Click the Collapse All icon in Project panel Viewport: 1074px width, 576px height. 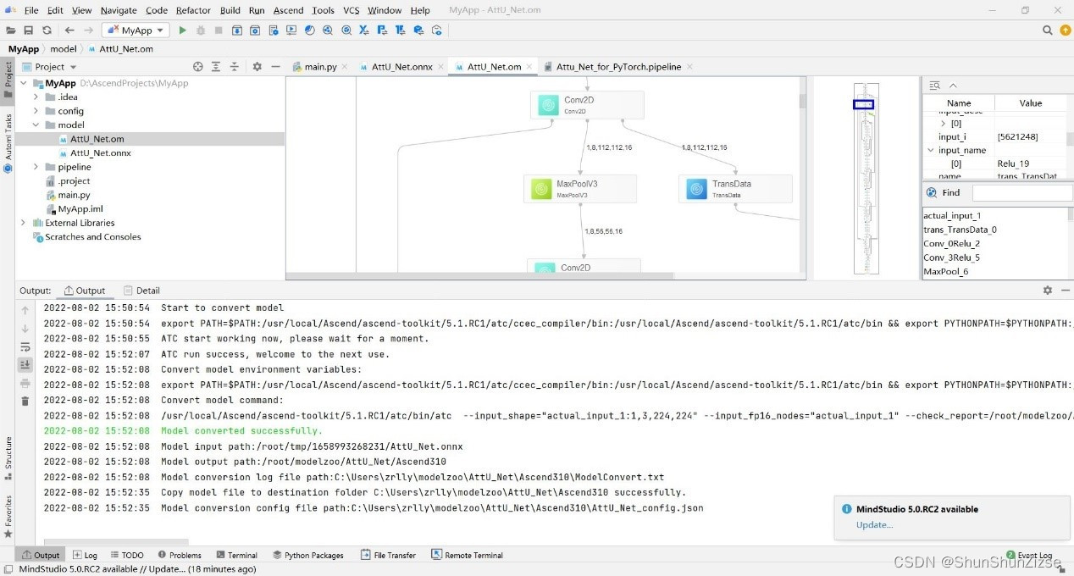[x=235, y=66]
